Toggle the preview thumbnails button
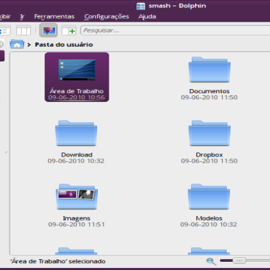Image resolution: width=270 pixels, height=270 pixels. coord(49,30)
